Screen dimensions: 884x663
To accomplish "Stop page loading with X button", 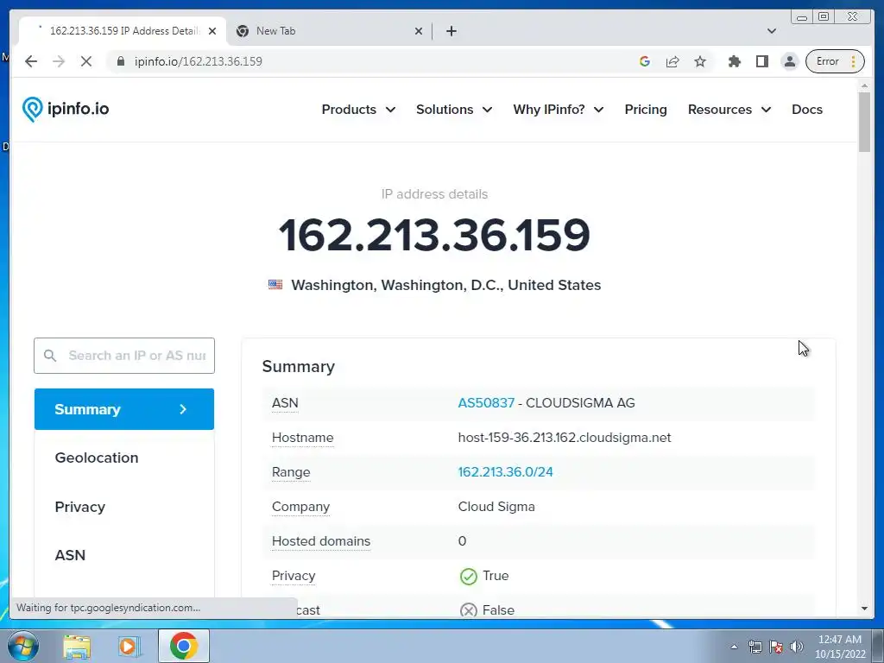I will [x=86, y=61].
